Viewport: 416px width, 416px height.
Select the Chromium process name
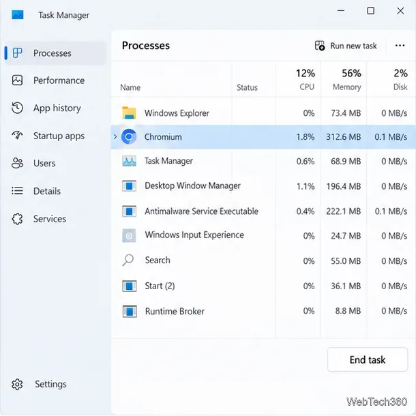click(163, 137)
